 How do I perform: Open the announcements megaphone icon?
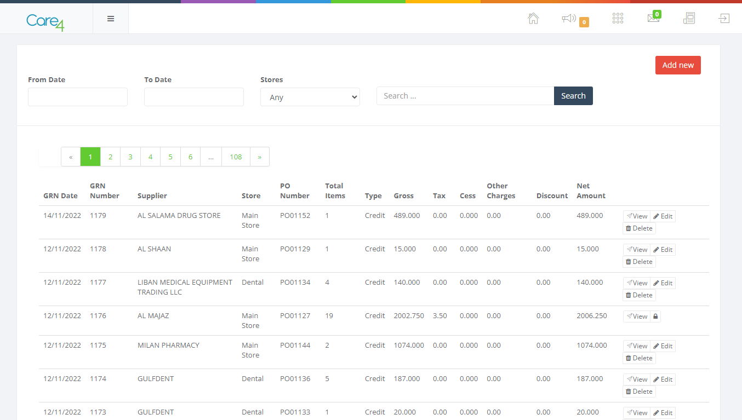(569, 19)
